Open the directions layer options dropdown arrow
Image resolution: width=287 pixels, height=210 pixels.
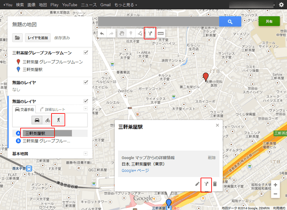(x=86, y=109)
